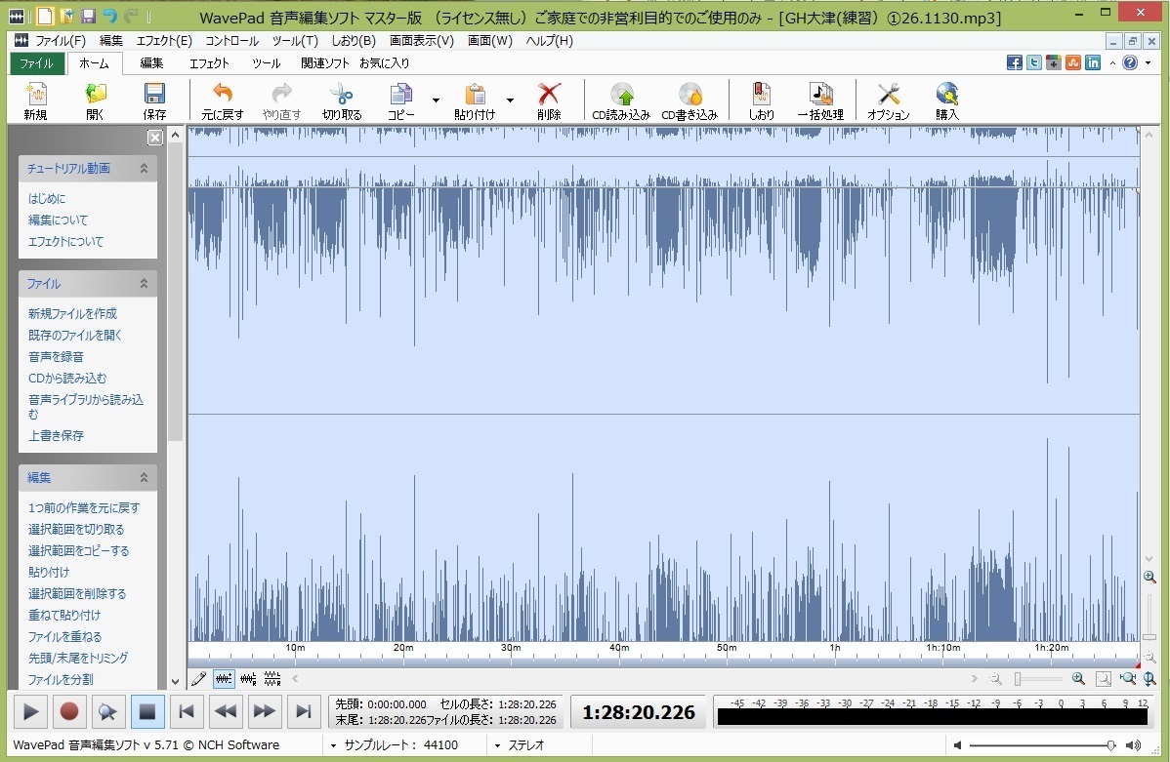This screenshot has height=762, width=1170.
Task: Click the StumbleUpon share icon
Action: [1073, 62]
